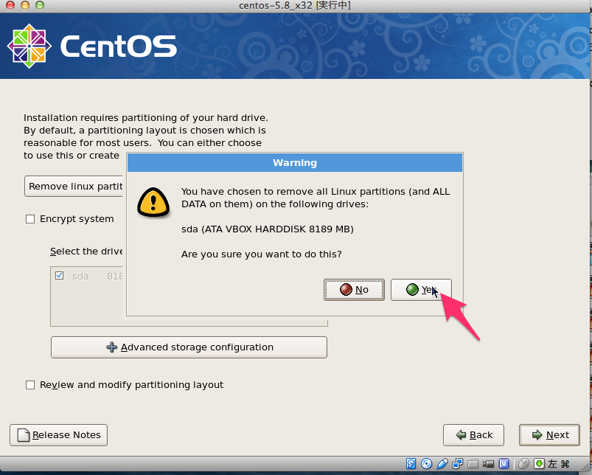592x475 pixels.
Task: Go Back to previous installer step
Action: 473,435
